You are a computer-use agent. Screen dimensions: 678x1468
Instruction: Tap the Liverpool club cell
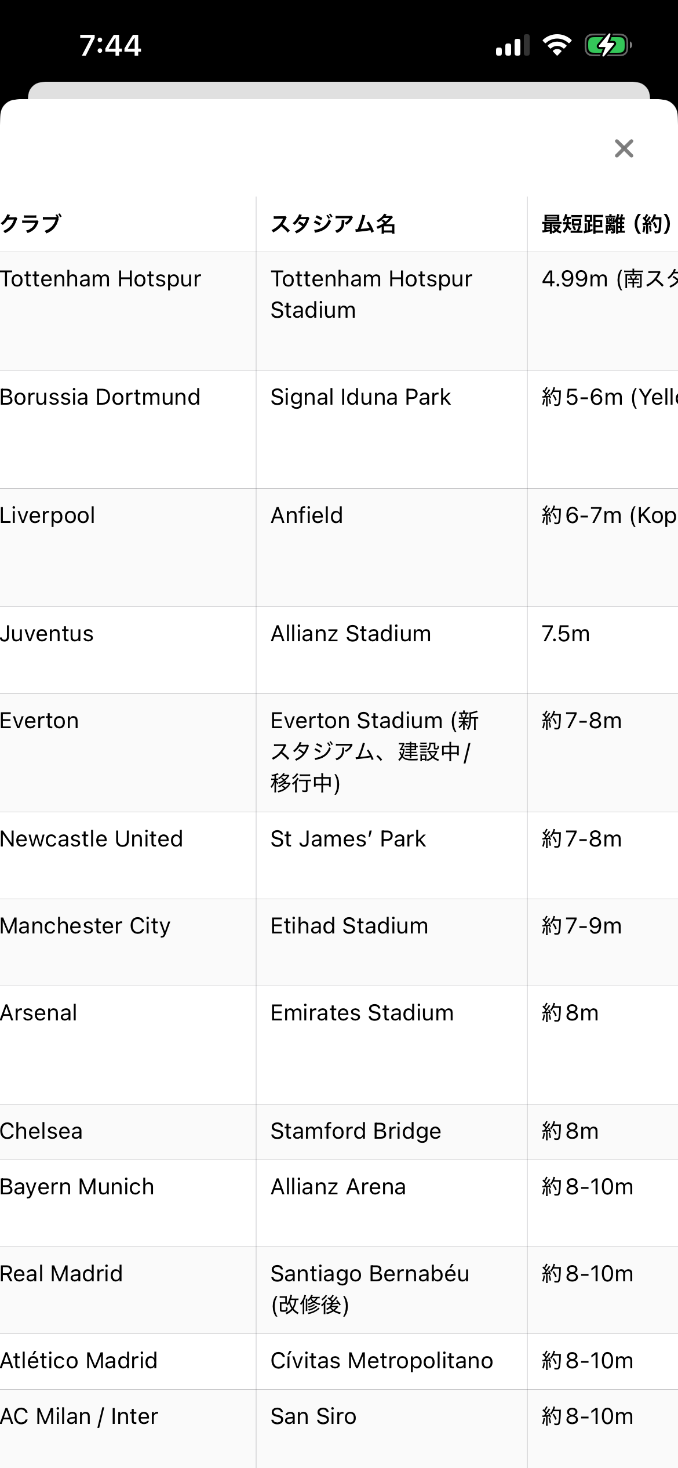tap(48, 516)
